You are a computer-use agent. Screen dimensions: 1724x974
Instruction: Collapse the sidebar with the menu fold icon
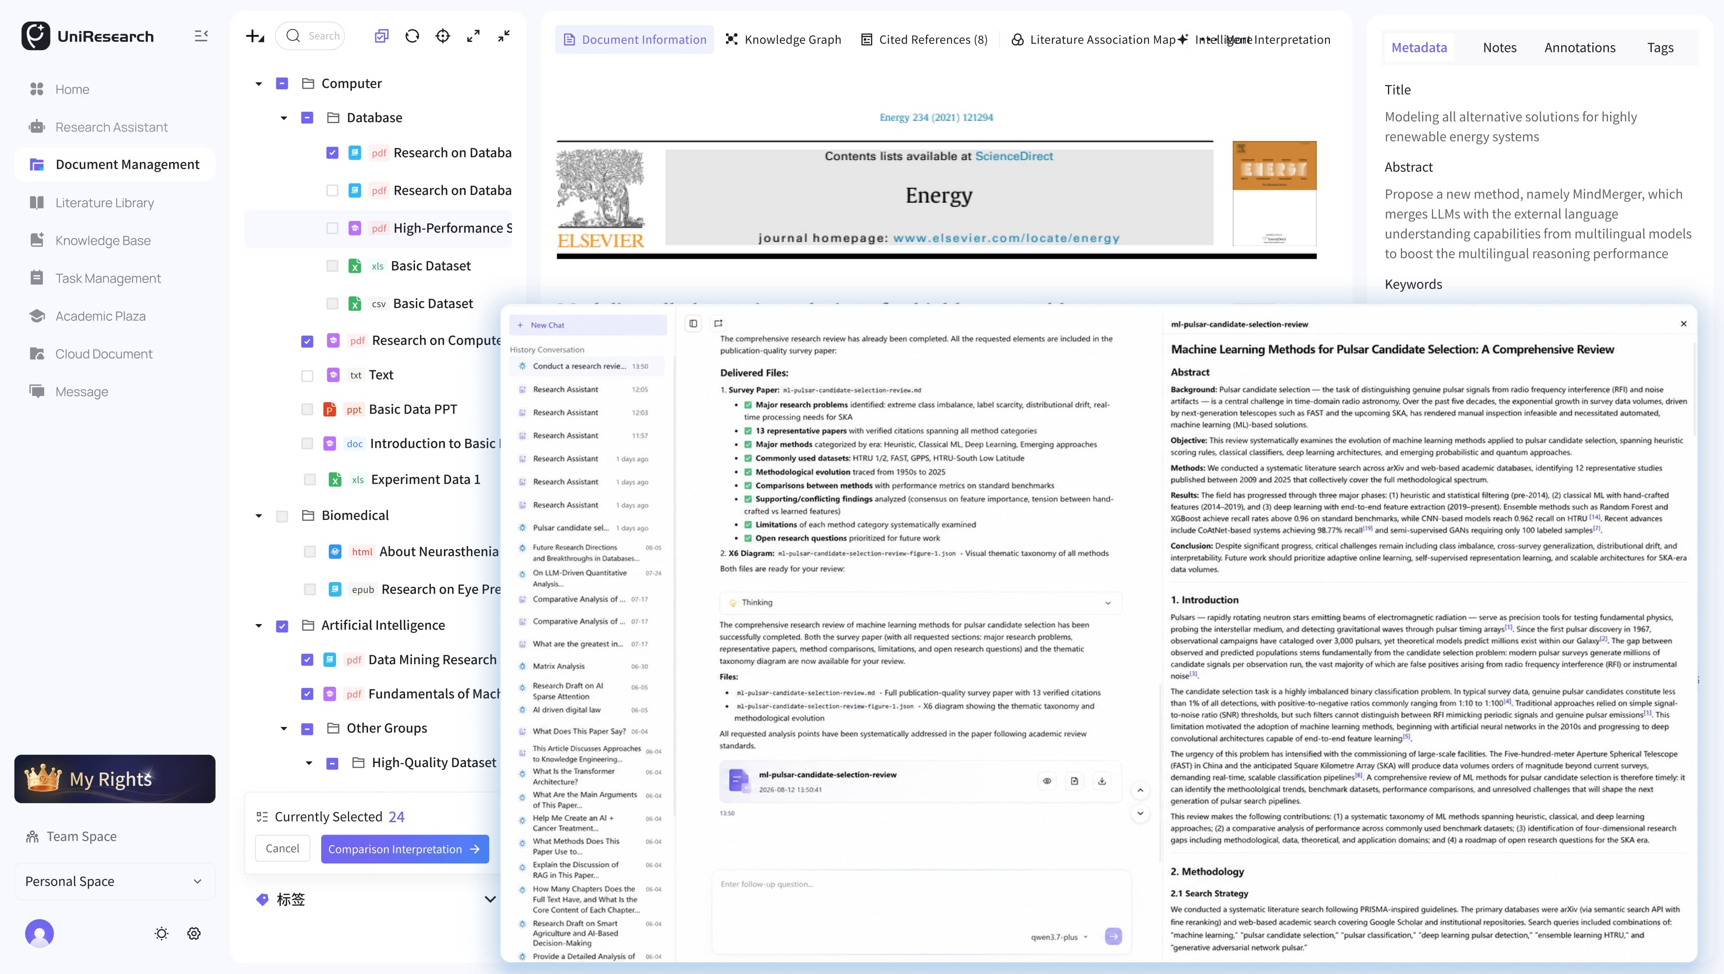[x=202, y=36]
